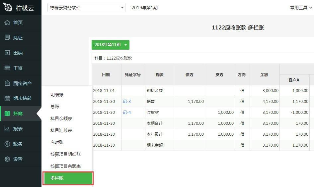Viewport: 314px width, 187px height.
Task: Open the 首页 sidebar menu
Action: (21, 23)
